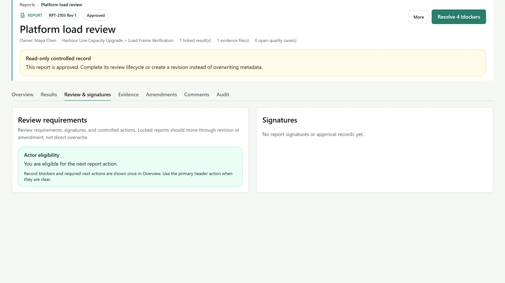Image resolution: width=505 pixels, height=283 pixels.
Task: Open Harbour Line Capacity Upgrade project link
Action: click(92, 41)
